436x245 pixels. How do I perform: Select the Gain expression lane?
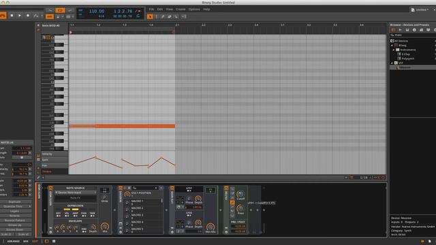(54, 160)
